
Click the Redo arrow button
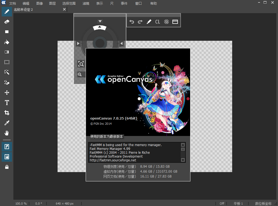click(x=140, y=22)
